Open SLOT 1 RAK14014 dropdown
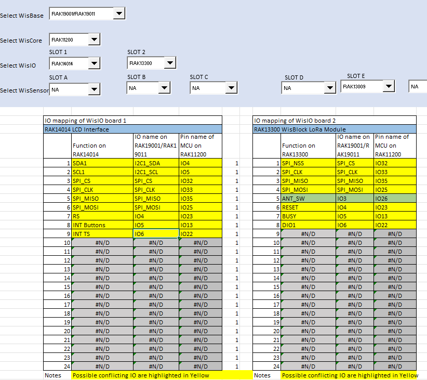 click(x=94, y=64)
